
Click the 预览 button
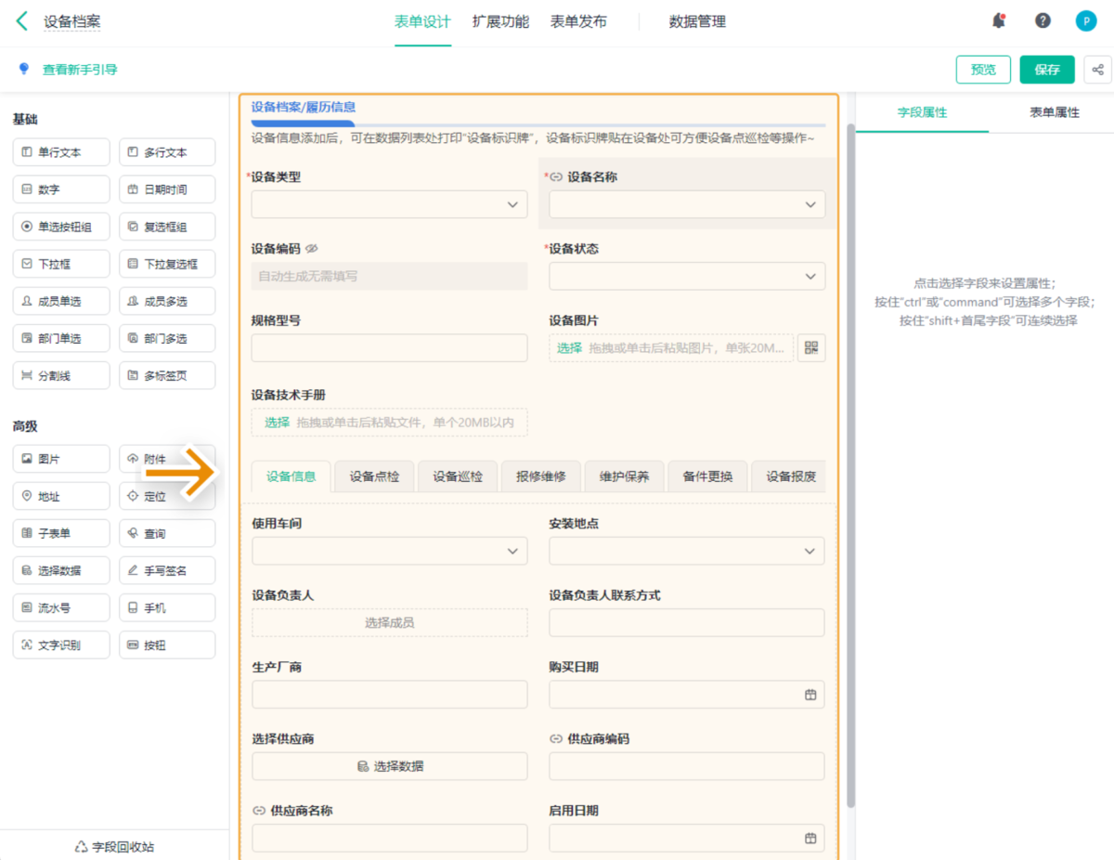(983, 70)
